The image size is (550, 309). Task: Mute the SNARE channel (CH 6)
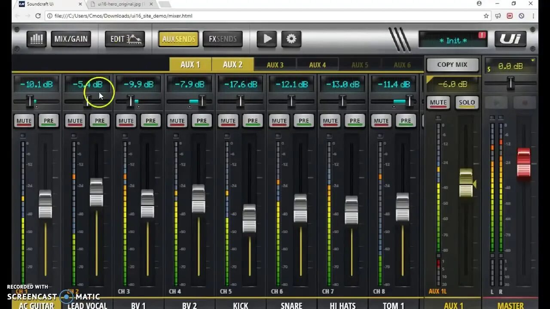pyautogui.click(x=279, y=121)
